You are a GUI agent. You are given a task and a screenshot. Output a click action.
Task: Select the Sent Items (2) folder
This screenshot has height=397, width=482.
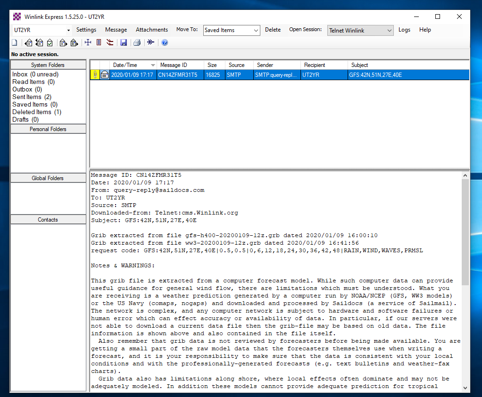[x=32, y=97]
